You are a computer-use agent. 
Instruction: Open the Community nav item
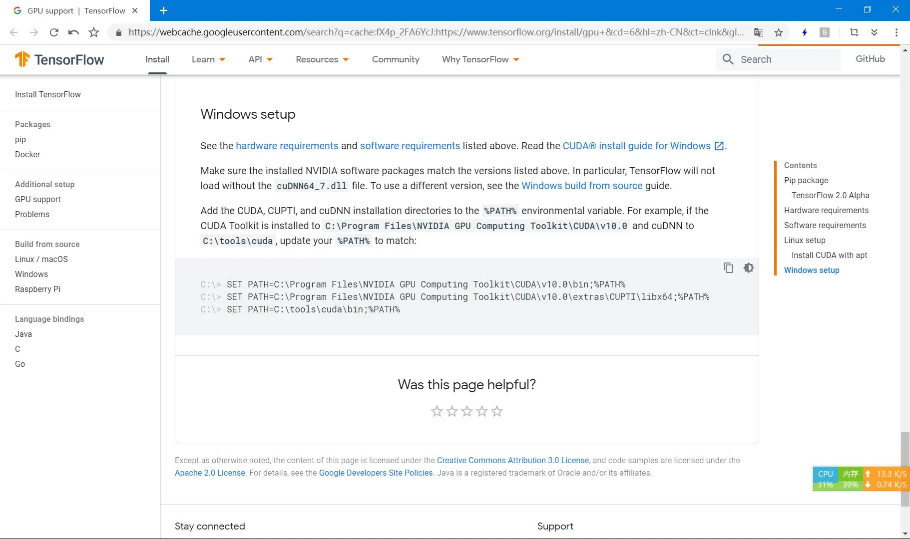coord(396,59)
